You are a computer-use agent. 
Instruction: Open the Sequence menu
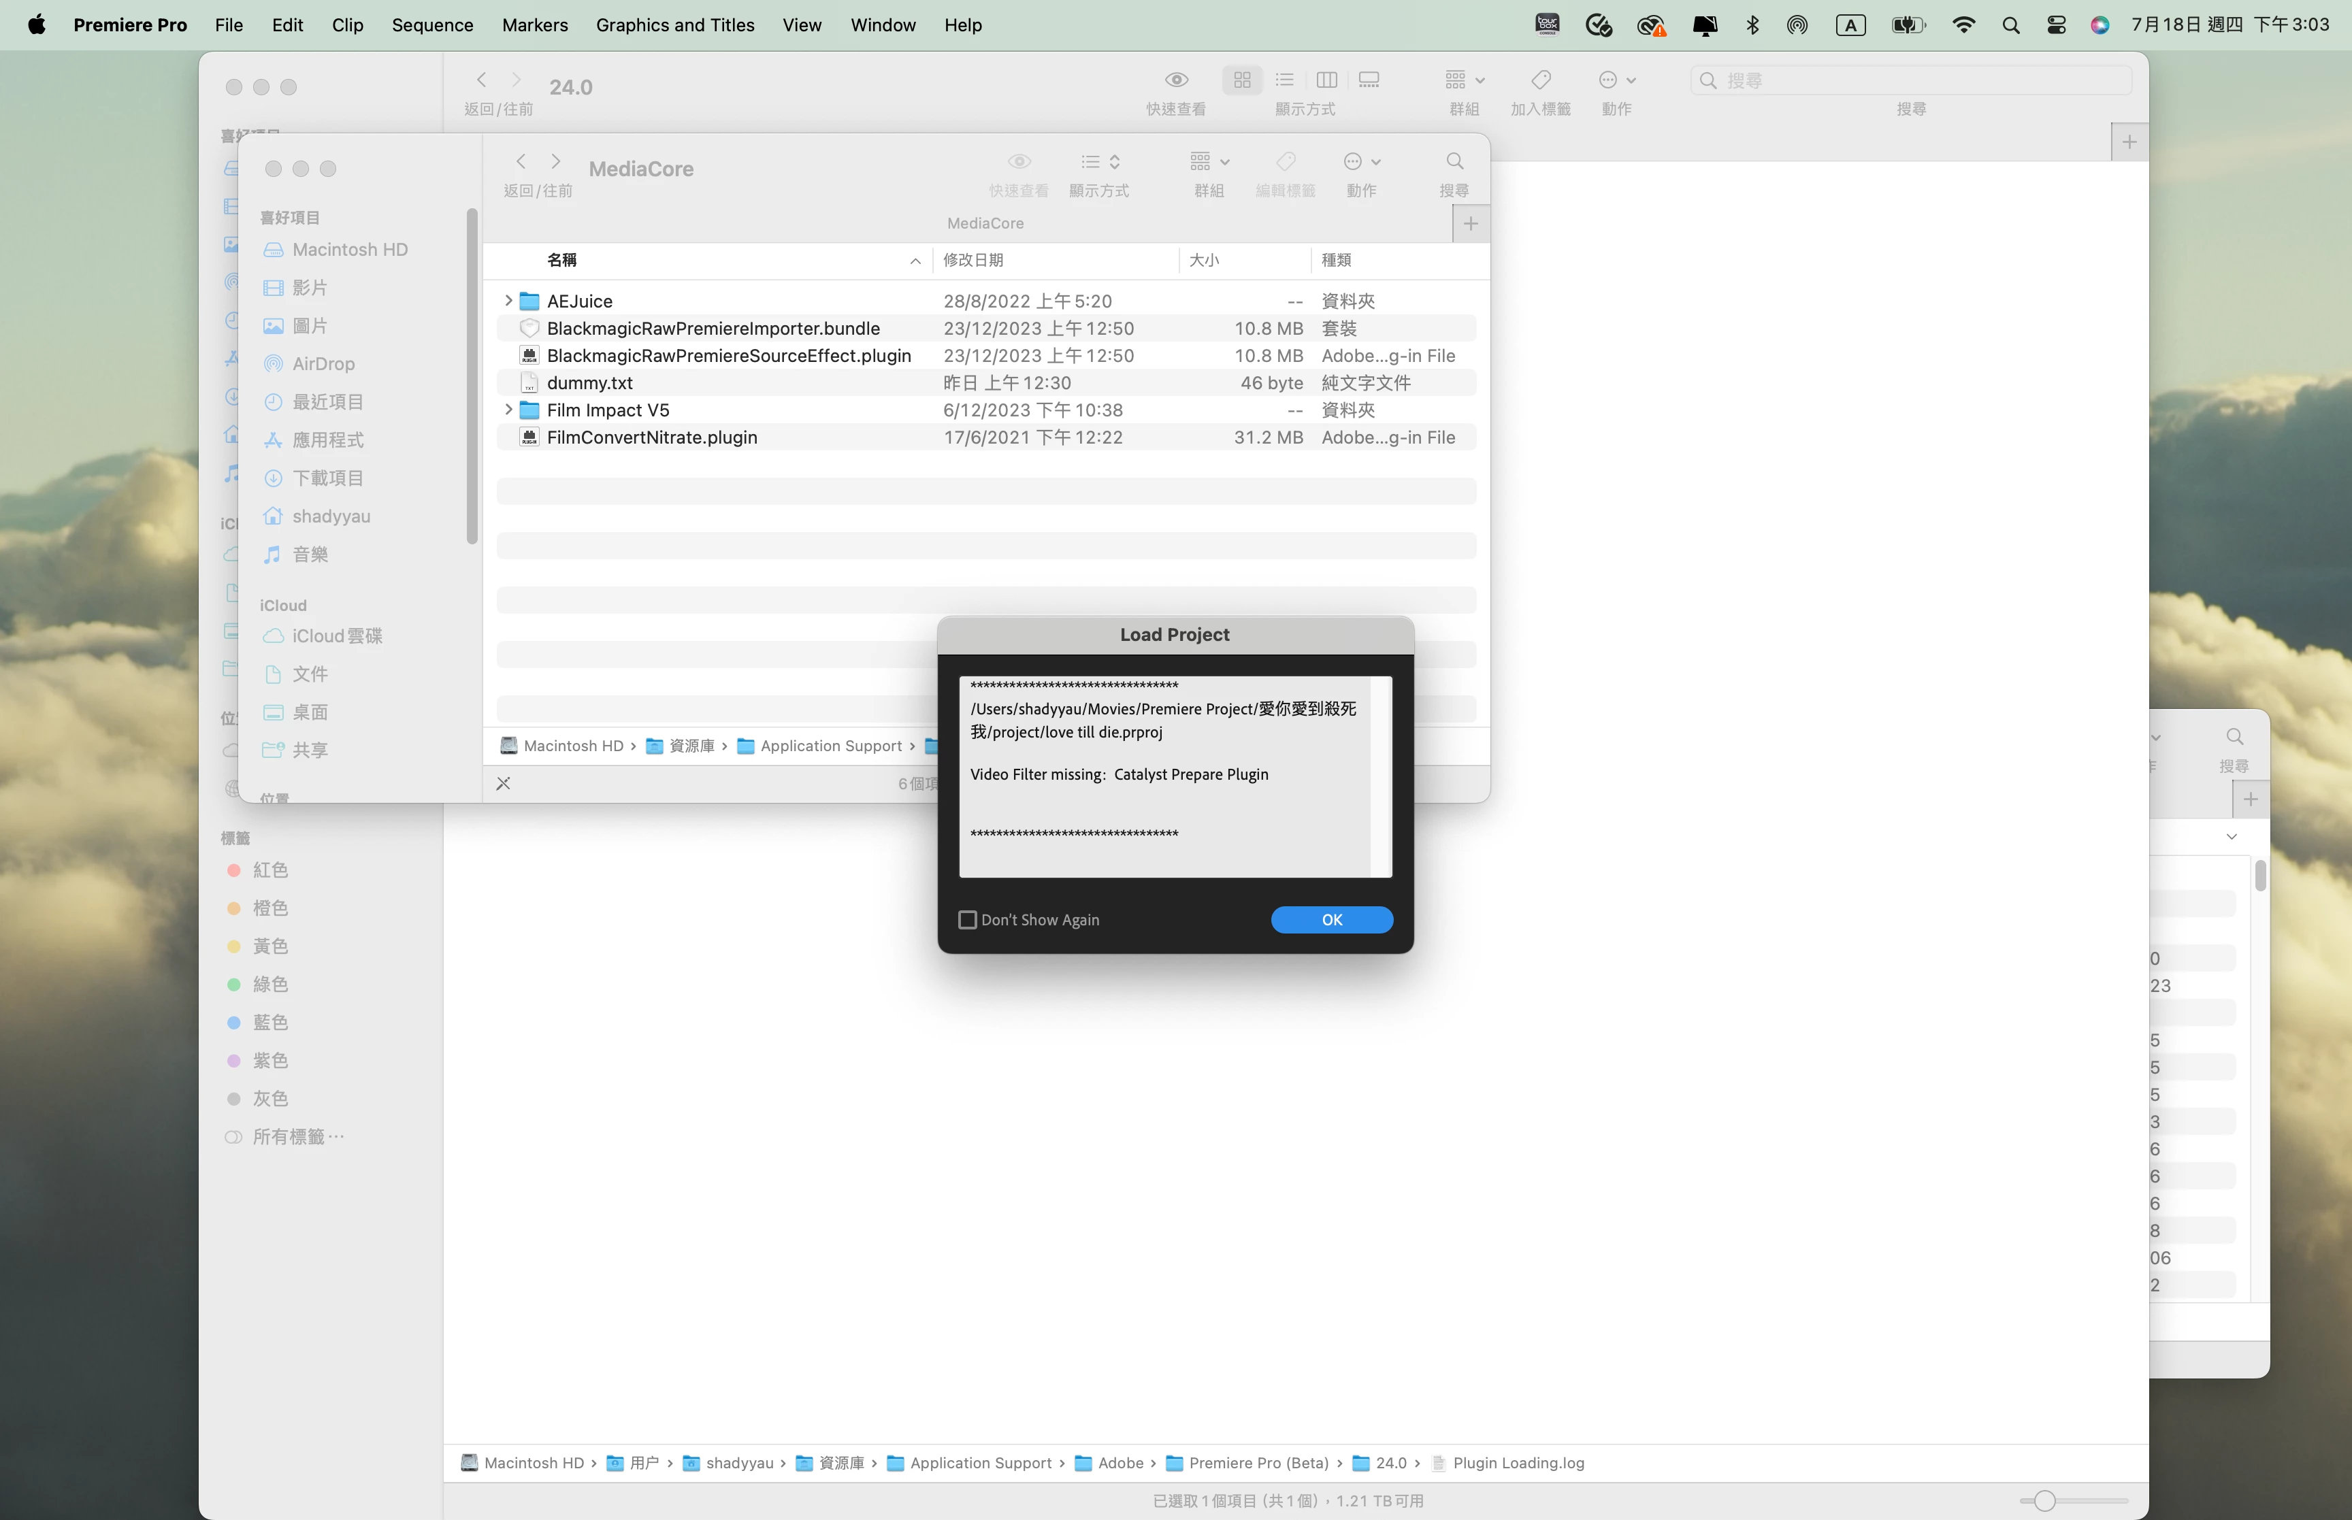tap(432, 26)
